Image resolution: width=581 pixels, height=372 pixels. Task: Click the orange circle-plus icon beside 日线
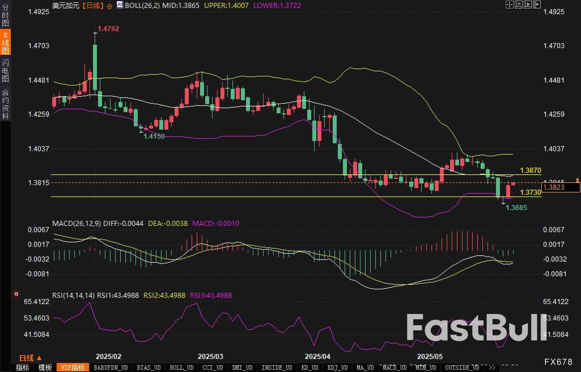point(109,6)
